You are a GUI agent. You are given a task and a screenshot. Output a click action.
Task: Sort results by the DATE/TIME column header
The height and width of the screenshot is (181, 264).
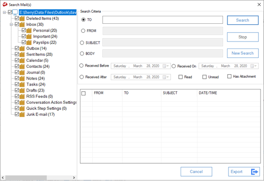pos(228,93)
